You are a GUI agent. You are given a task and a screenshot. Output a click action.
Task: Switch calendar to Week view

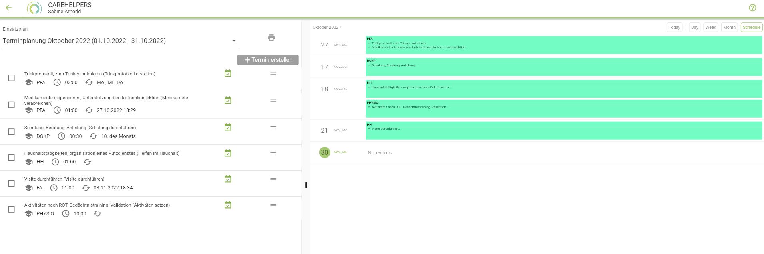tap(710, 27)
